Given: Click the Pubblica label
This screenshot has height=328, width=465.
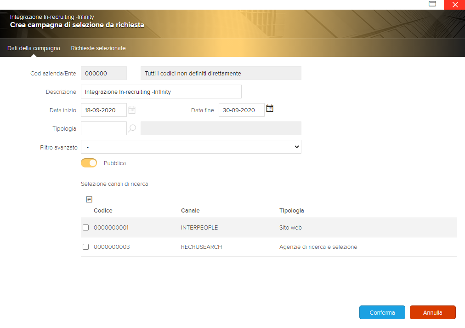Looking at the screenshot, I should click(115, 163).
